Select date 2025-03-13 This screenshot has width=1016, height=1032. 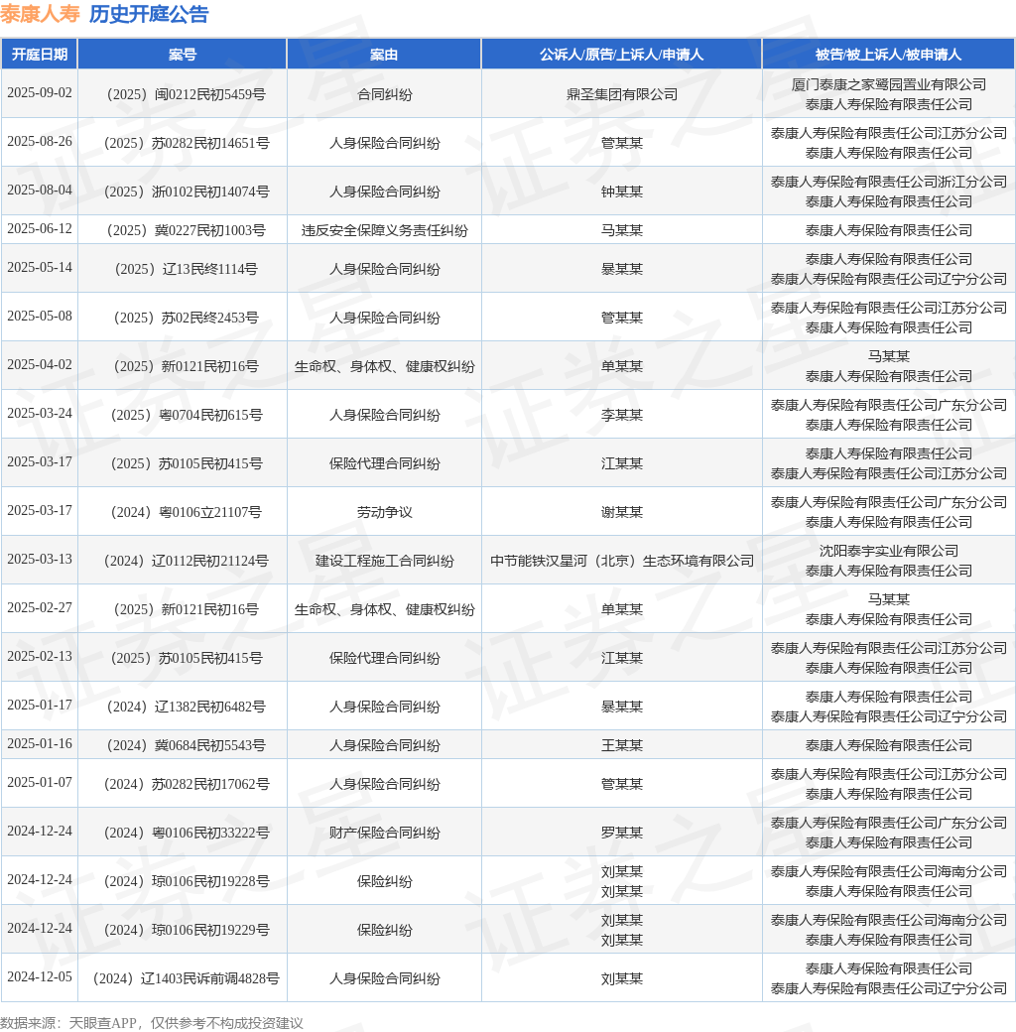coord(40,560)
